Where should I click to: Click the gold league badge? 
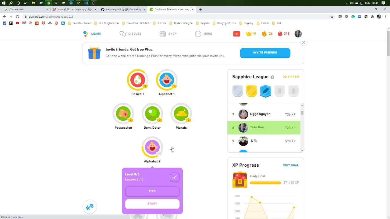251,91
